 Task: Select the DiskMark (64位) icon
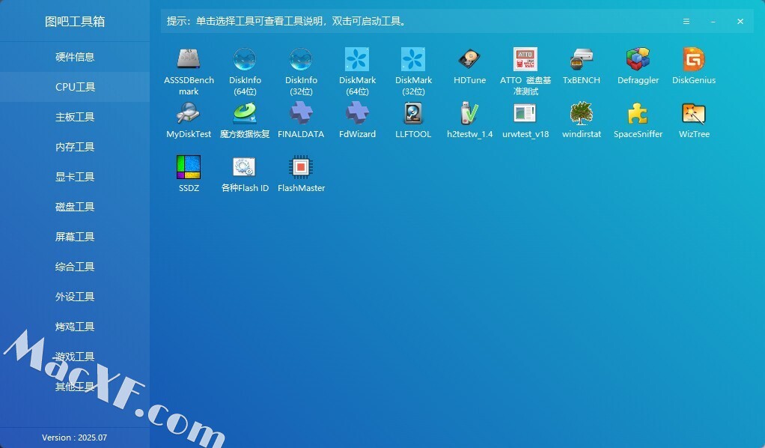click(x=357, y=60)
